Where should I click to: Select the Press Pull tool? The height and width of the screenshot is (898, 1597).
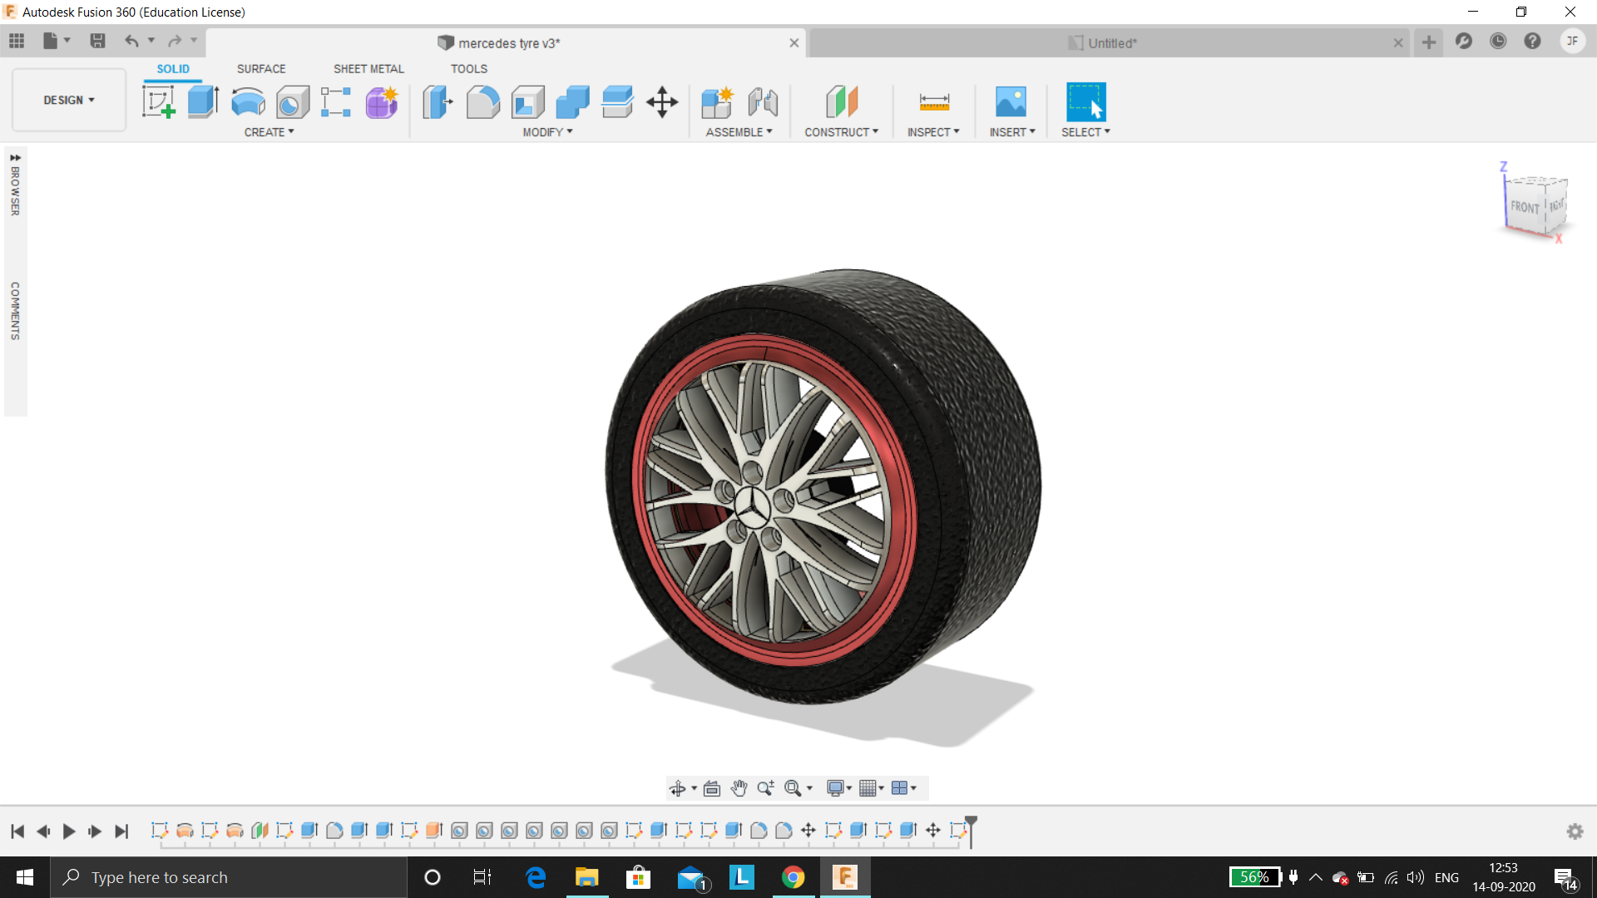point(438,102)
